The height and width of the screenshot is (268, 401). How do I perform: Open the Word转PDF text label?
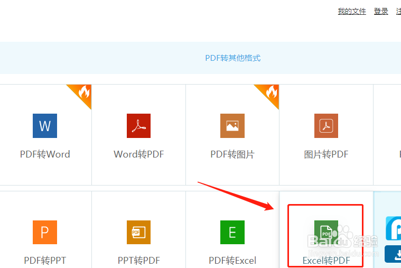[x=138, y=154]
